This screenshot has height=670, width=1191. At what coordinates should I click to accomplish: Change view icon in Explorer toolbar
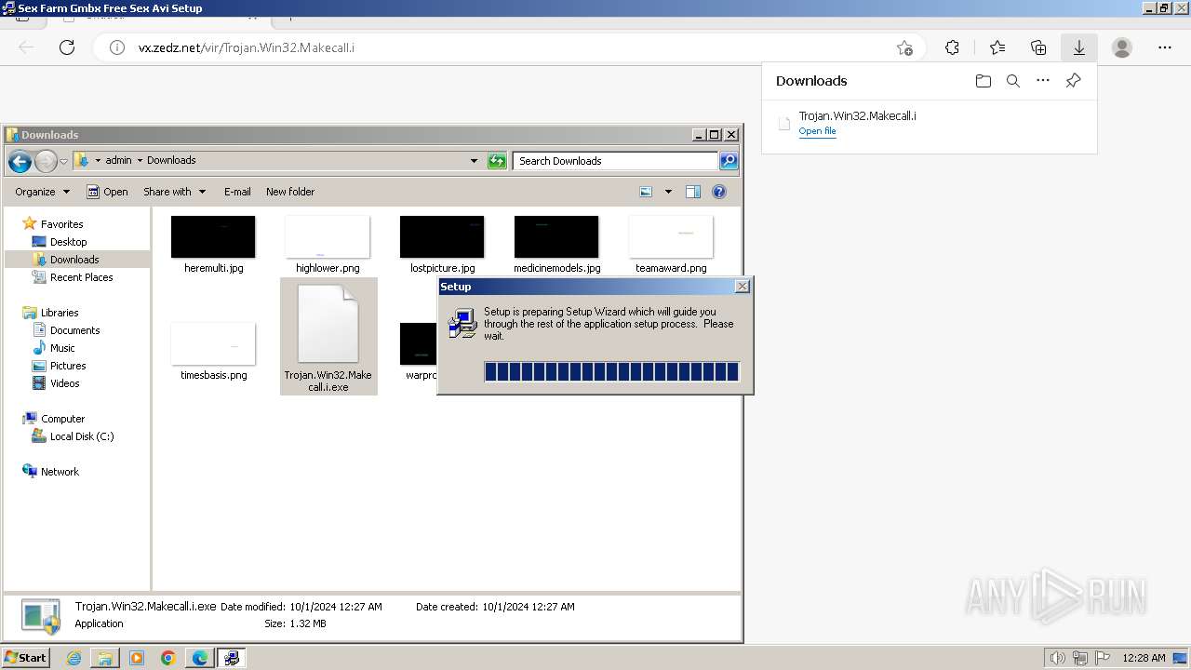click(x=646, y=192)
